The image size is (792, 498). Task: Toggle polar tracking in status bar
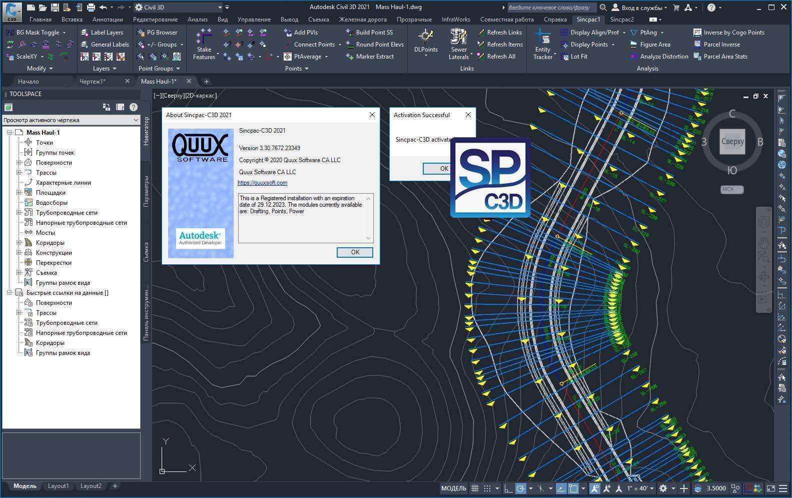pyautogui.click(x=520, y=488)
